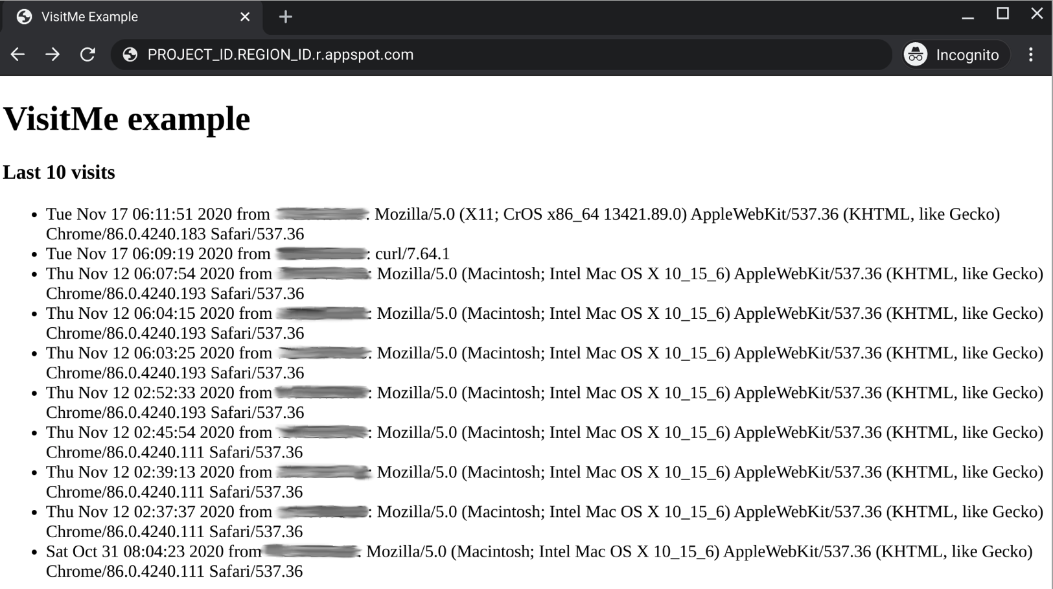Image resolution: width=1053 pixels, height=589 pixels.
Task: View site information via address bar globe
Action: tap(130, 55)
